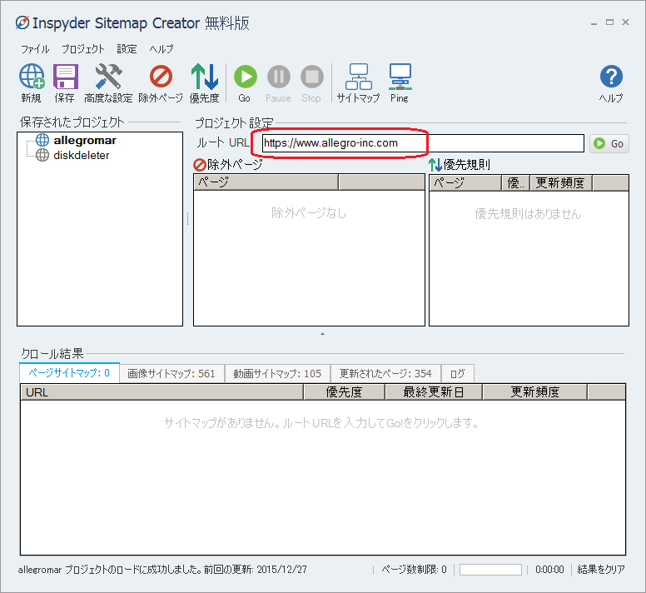Open 高度な設定 advanced settings tools icon

coord(108,77)
